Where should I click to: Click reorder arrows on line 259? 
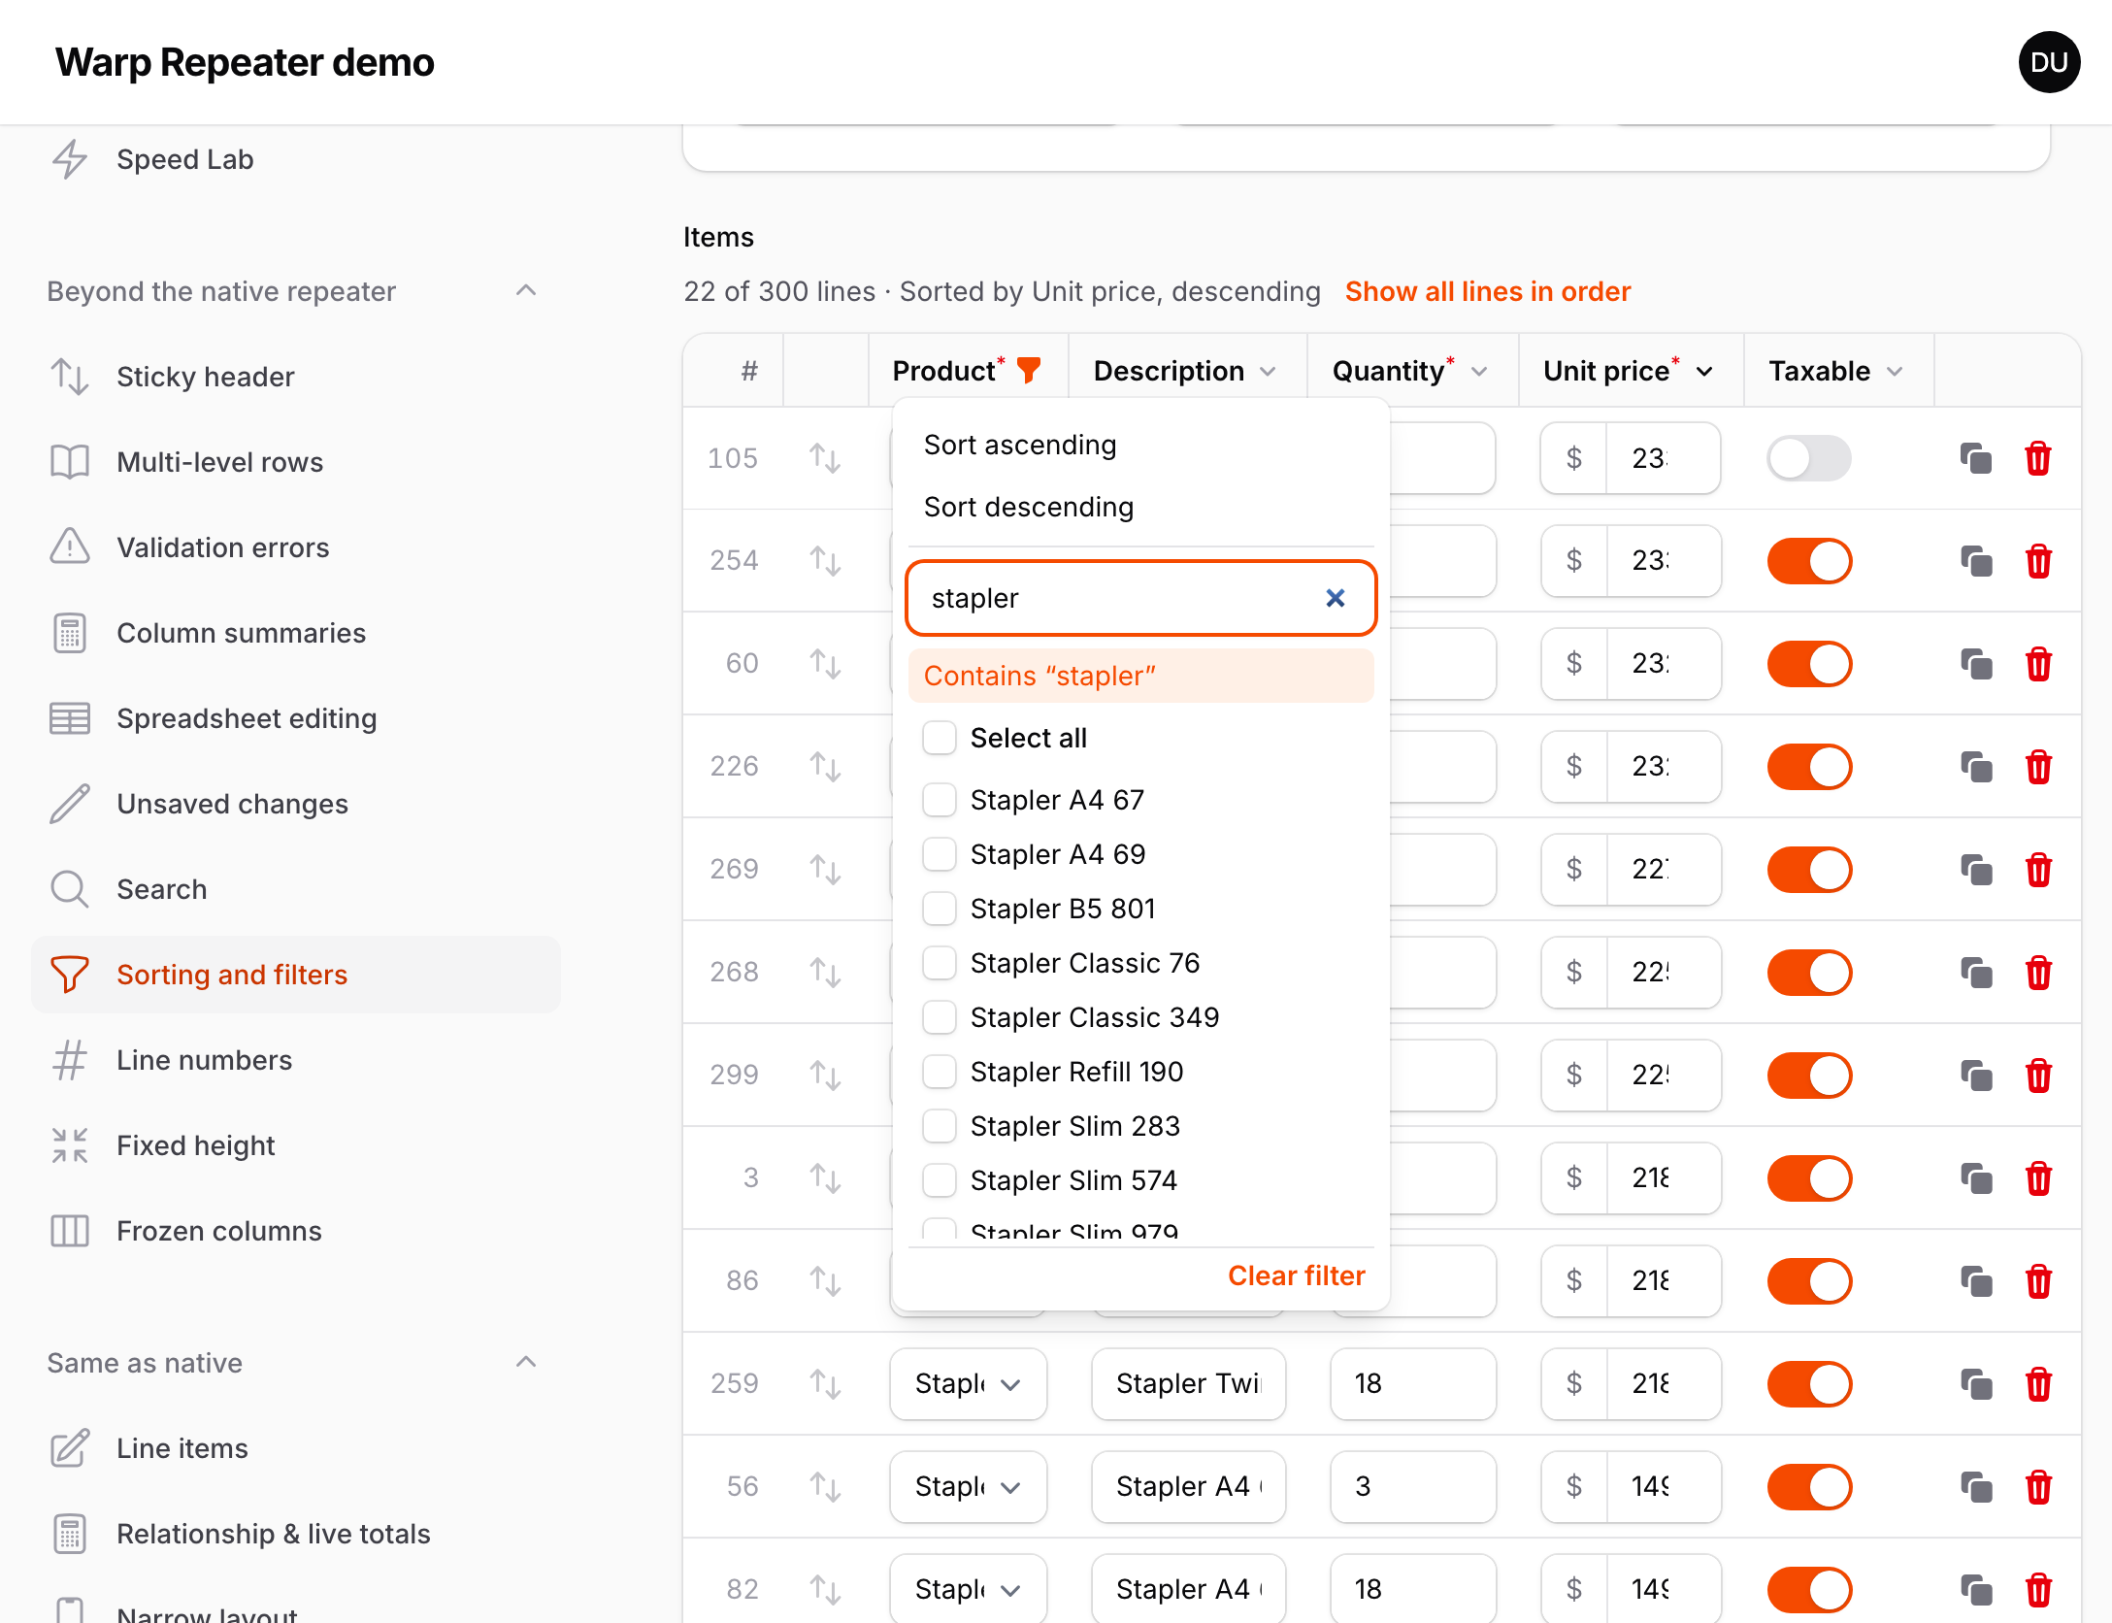[825, 1383]
